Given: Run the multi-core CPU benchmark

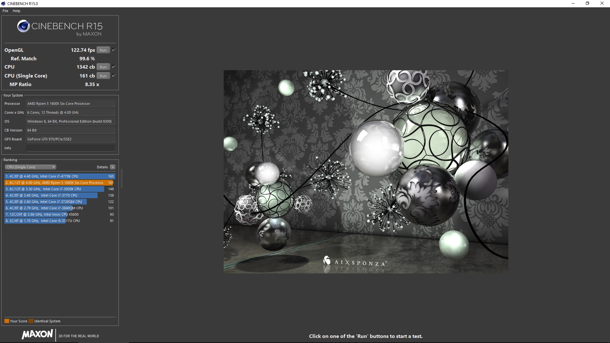Looking at the screenshot, I should [103, 67].
